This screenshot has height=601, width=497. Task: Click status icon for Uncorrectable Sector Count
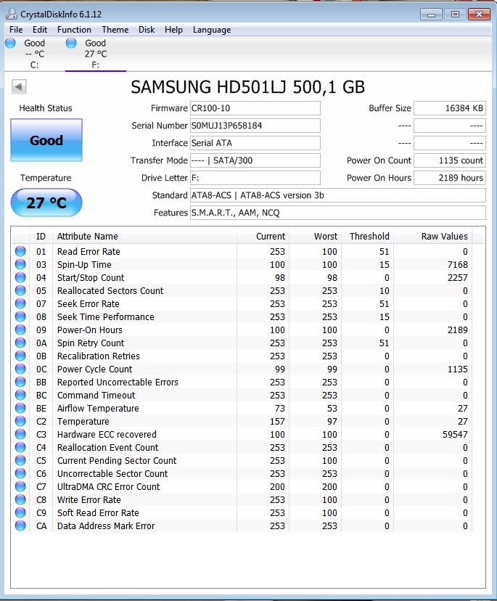20,473
